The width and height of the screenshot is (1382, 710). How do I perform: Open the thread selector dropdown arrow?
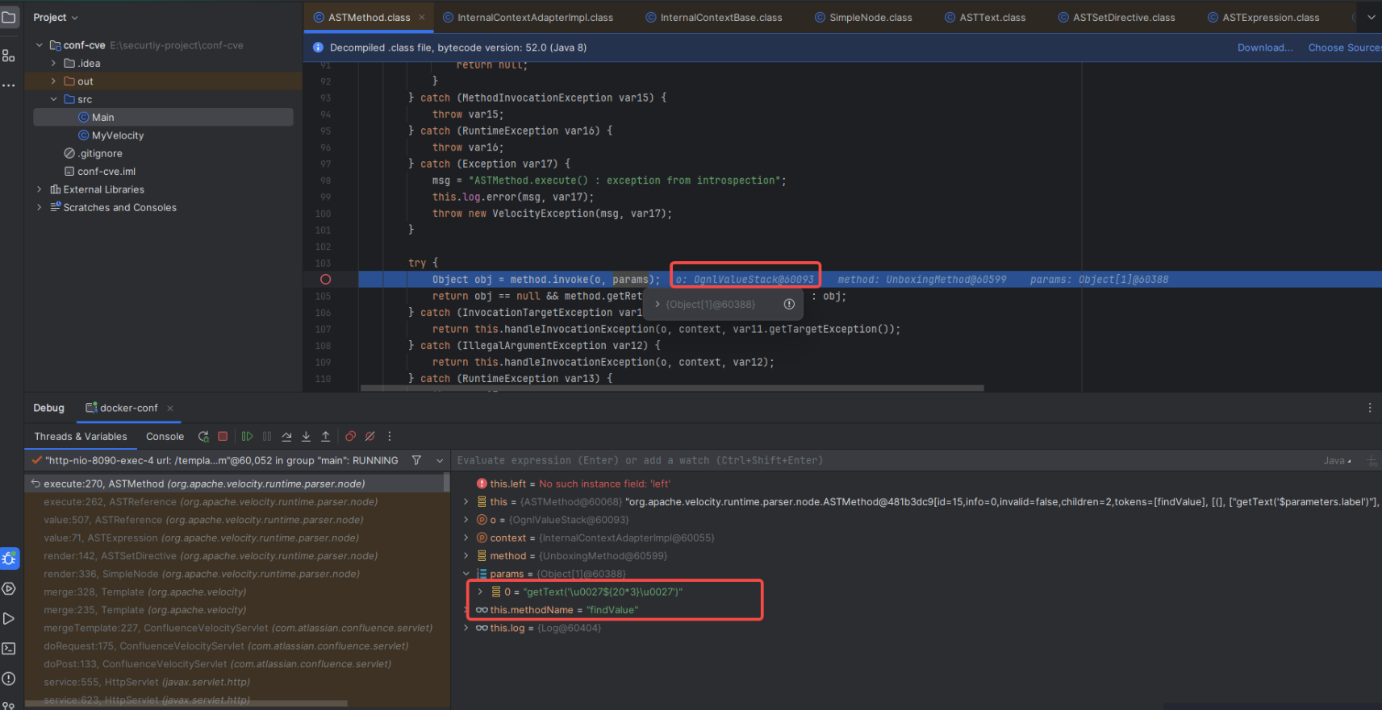pos(440,461)
